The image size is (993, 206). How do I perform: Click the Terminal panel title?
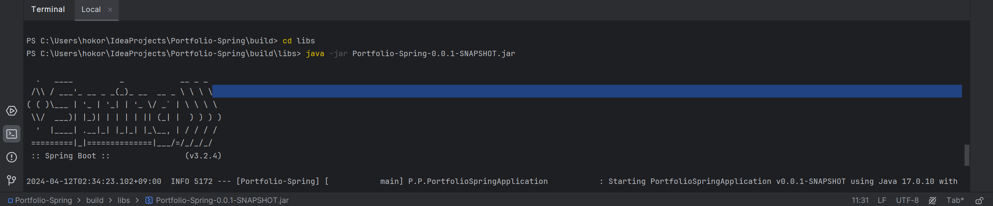point(48,9)
